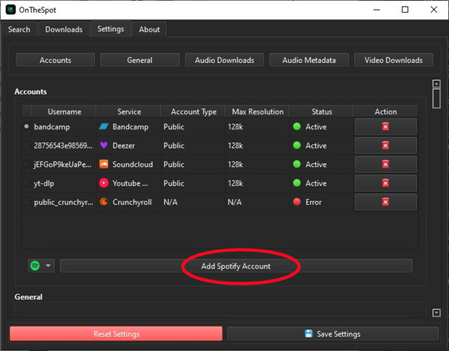Jump to the Accounts settings section
Image resolution: width=449 pixels, height=351 pixels.
pyautogui.click(x=55, y=60)
